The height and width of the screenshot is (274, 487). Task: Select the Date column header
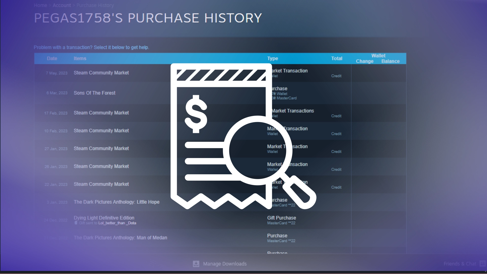tap(52, 58)
